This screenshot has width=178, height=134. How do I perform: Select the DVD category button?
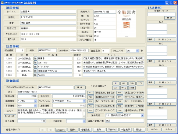132,83
